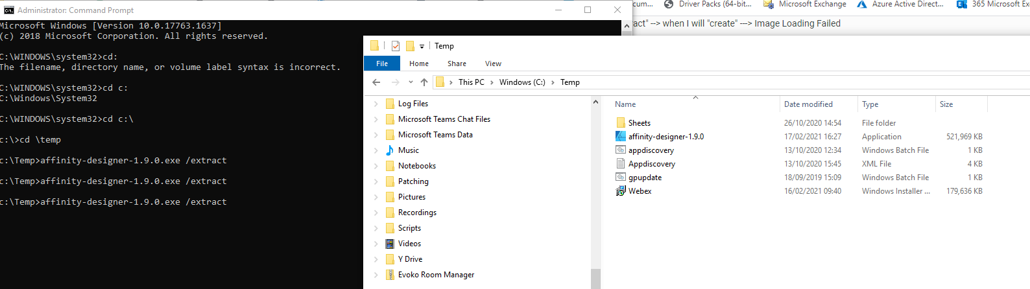The width and height of the screenshot is (1030, 289).
Task: Select Microsoft Teams Data folder in tree
Action: click(x=435, y=135)
